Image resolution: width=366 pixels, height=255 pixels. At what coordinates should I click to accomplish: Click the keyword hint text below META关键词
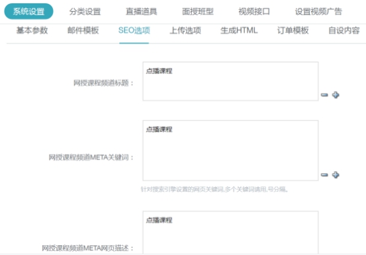(214, 190)
